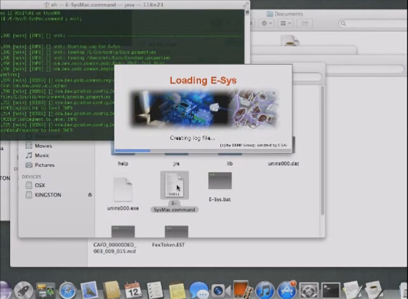Image resolution: width=408 pixels, height=299 pixels.
Task: Open TextEdit from the Dock
Action: [353, 290]
